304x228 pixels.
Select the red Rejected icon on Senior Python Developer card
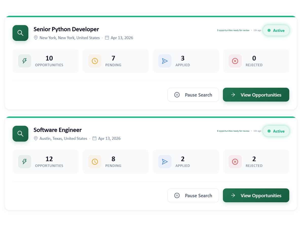pos(235,61)
